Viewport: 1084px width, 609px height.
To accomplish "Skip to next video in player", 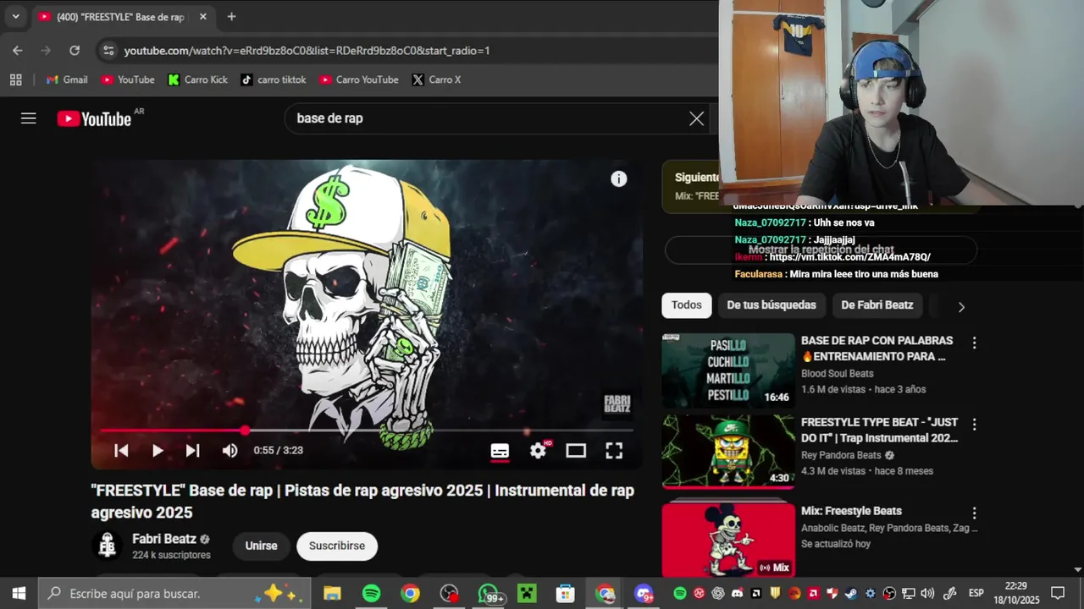I will 193,450.
